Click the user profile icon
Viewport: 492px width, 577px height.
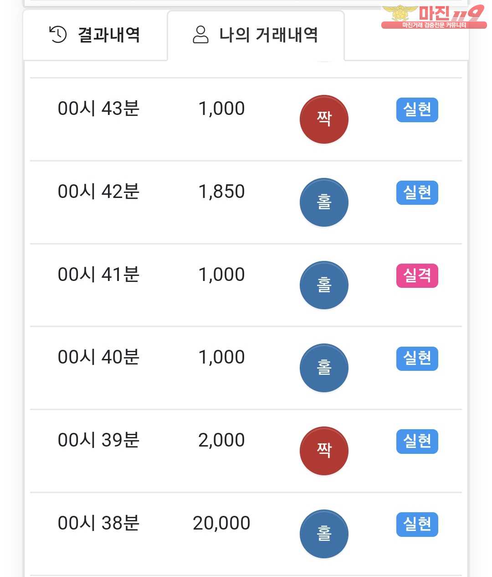(200, 35)
